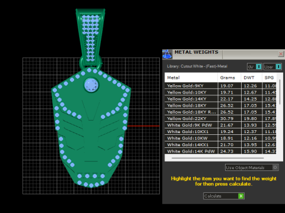Sort by the Metal column header
This screenshot has height=213, width=285.
click(x=191, y=78)
